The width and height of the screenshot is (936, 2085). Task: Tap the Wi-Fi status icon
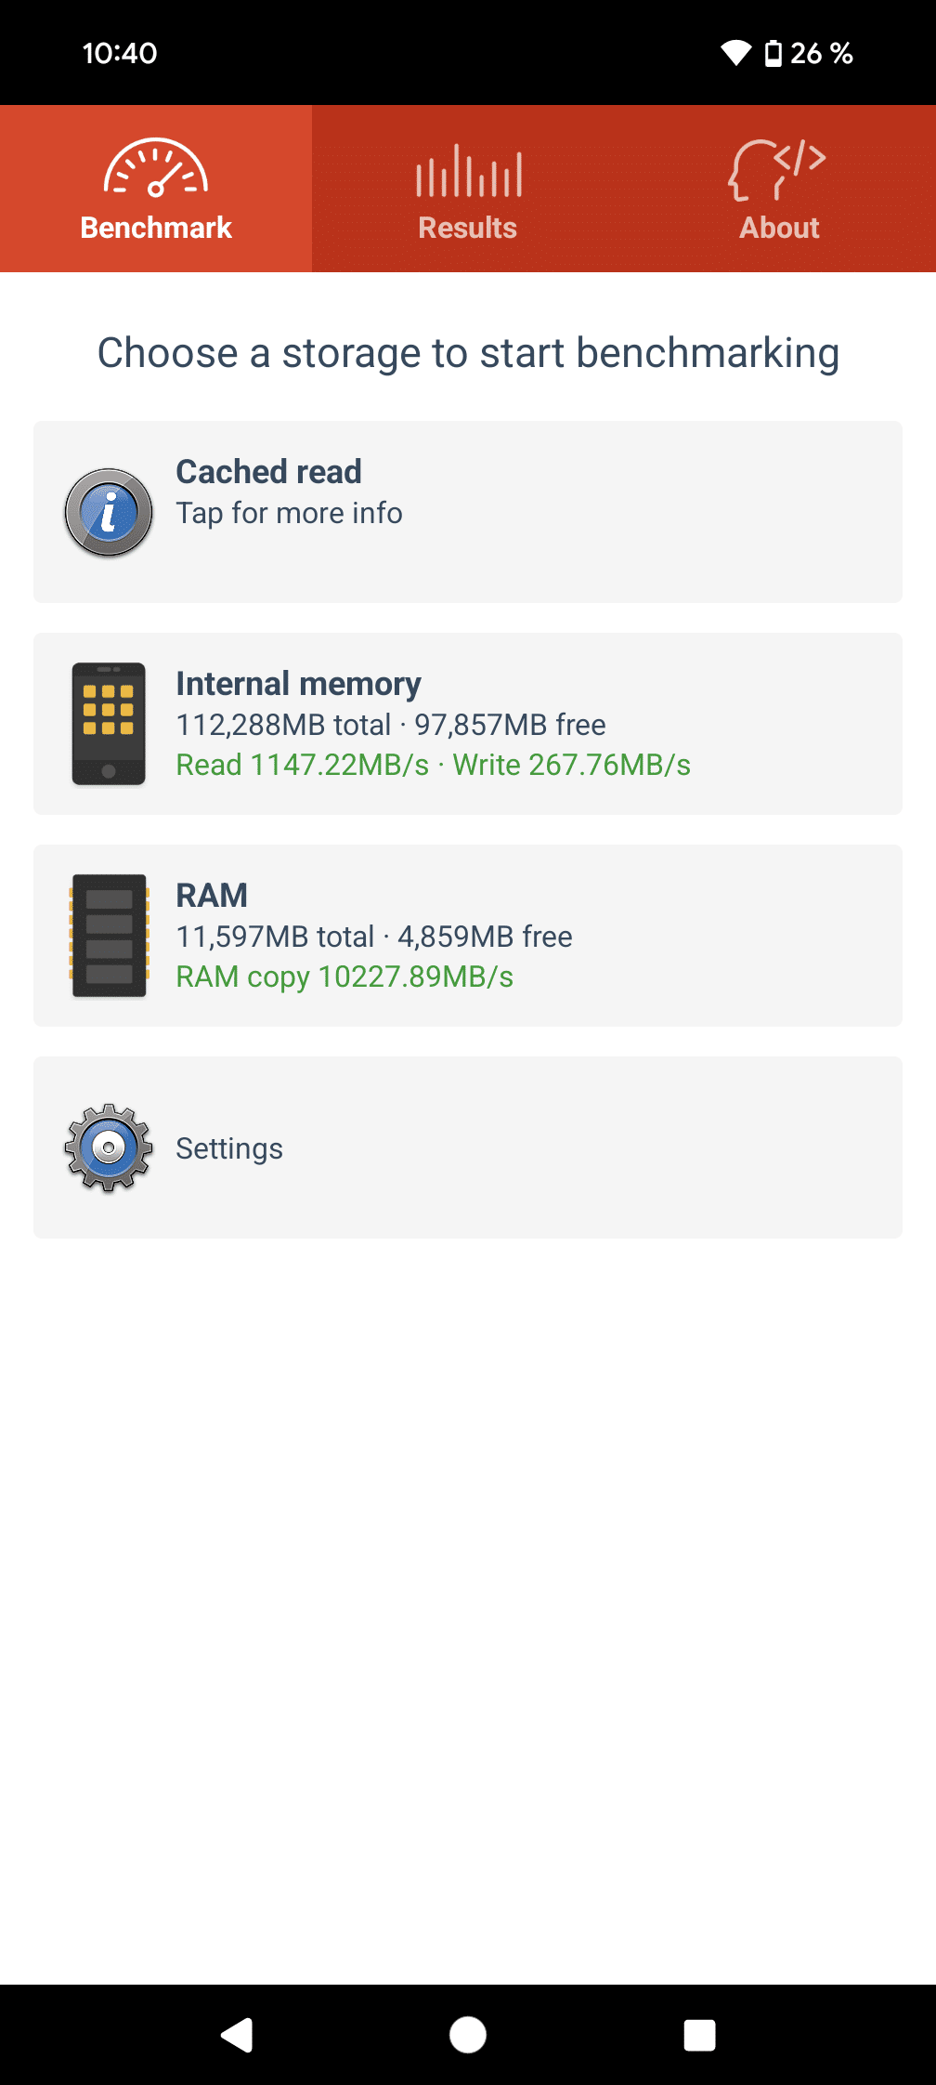736,53
